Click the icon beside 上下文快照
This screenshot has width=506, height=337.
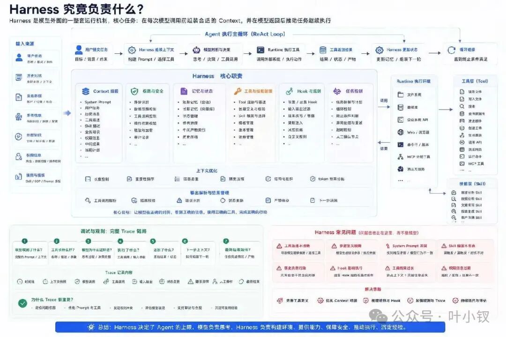pos(45,281)
